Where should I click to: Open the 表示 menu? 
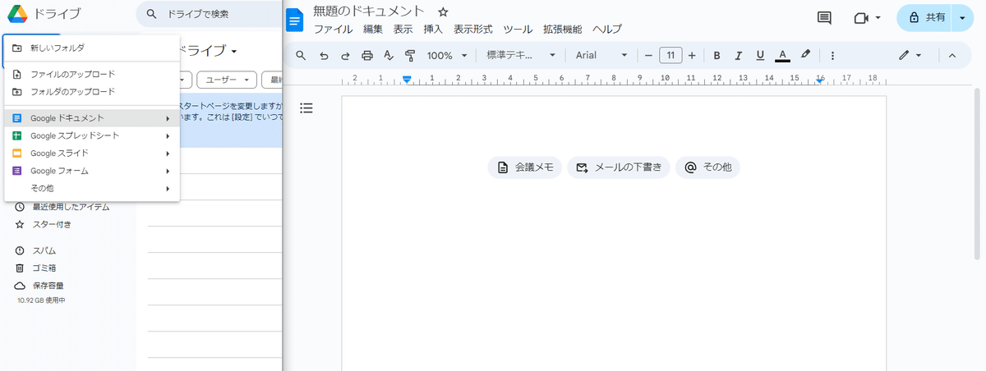[x=403, y=29]
